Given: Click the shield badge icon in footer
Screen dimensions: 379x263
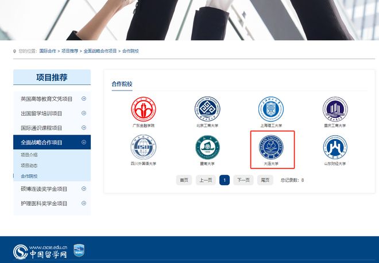Looking at the screenshot, I should pyautogui.click(x=79, y=250).
